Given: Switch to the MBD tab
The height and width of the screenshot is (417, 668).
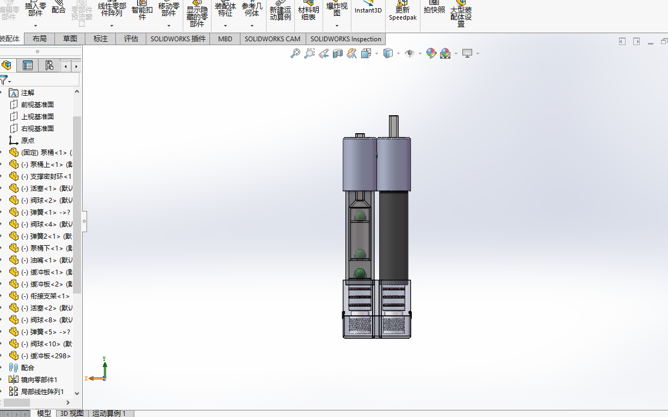Looking at the screenshot, I should (225, 39).
